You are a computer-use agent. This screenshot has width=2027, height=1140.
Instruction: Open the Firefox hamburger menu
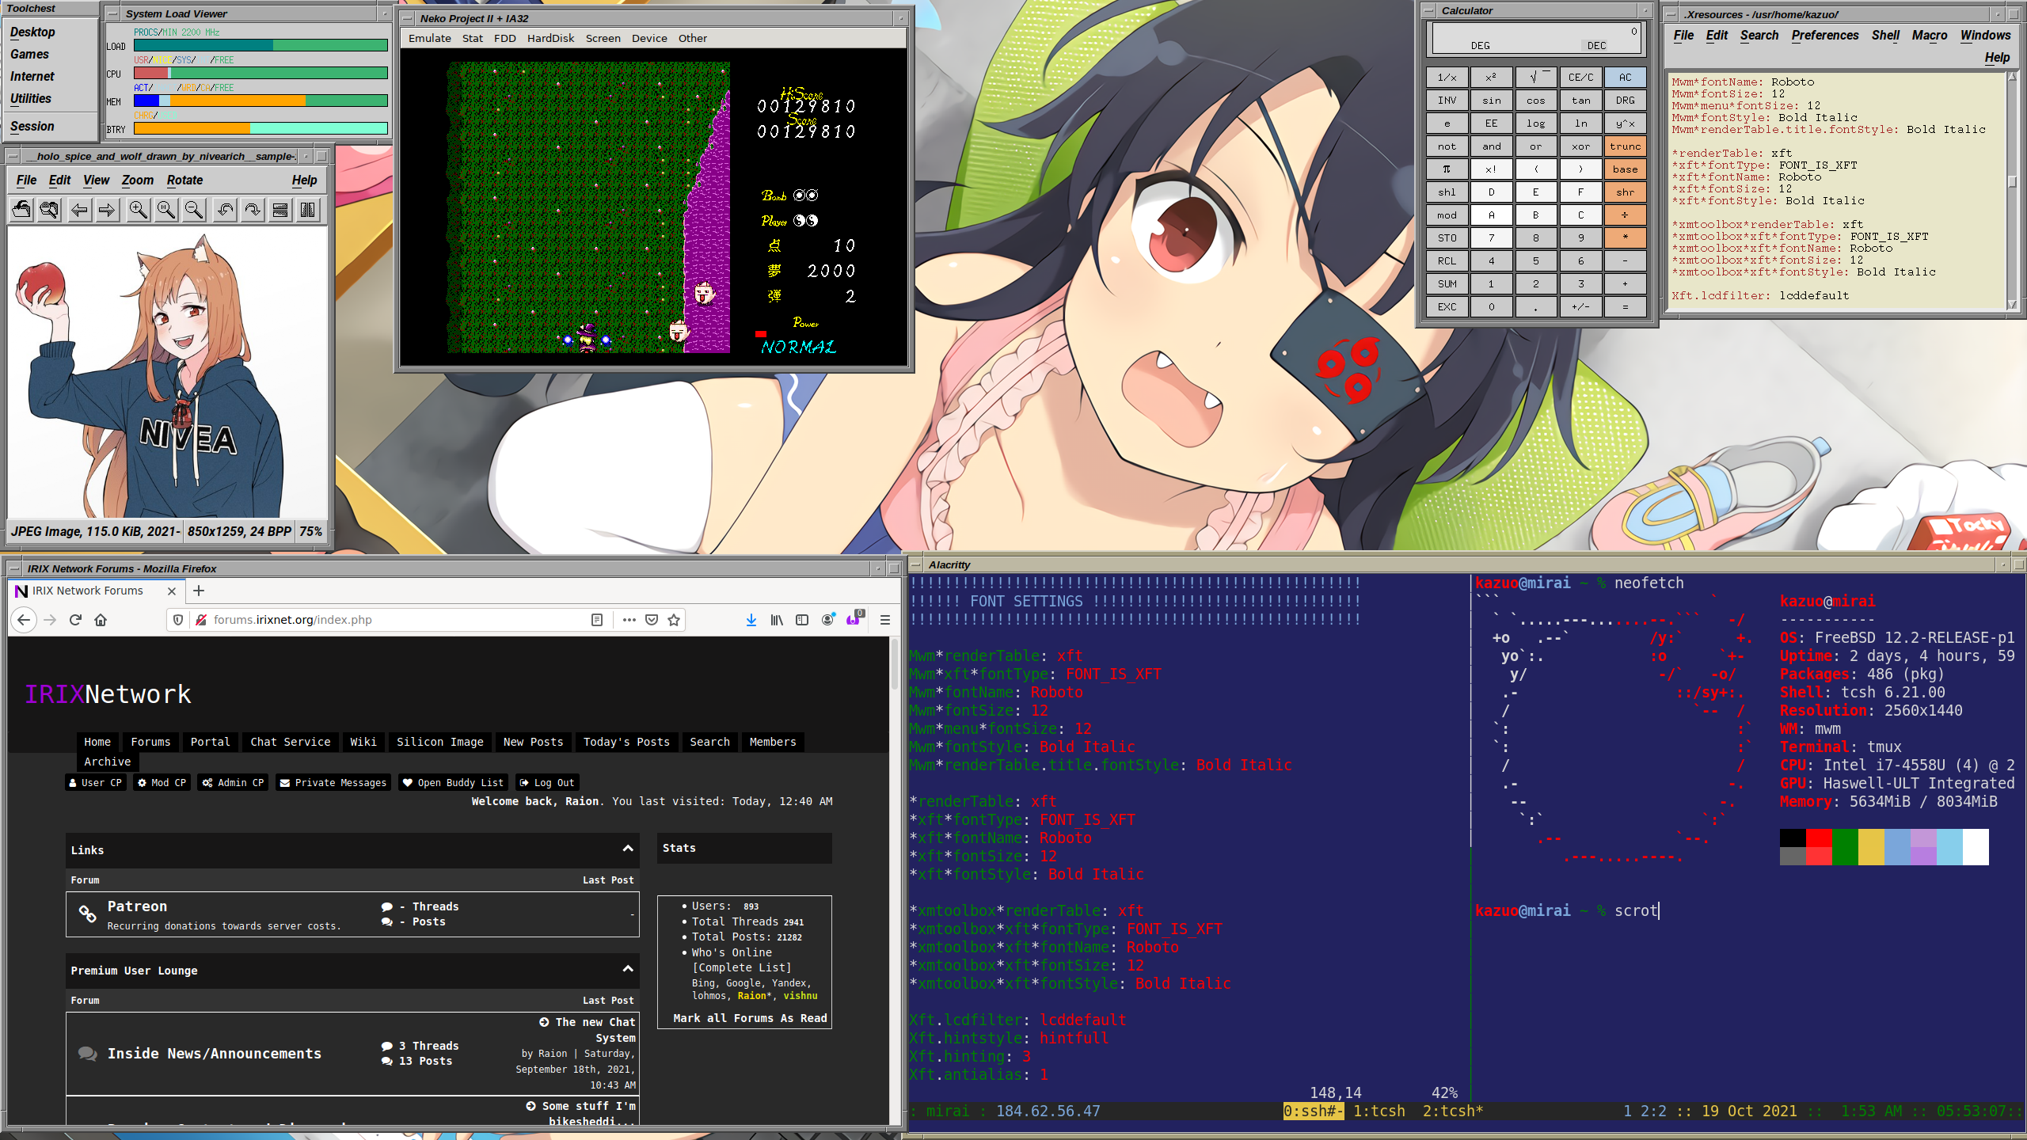(885, 620)
